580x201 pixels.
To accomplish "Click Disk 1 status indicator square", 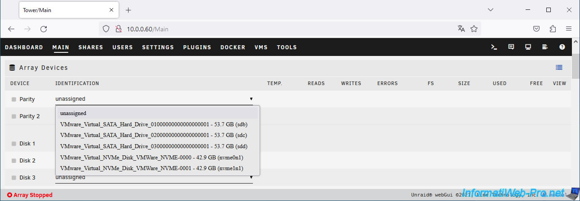I will click(13, 144).
